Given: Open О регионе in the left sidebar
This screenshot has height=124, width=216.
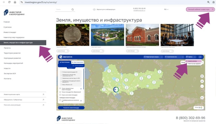Looking at the screenshot, I should click(x=7, y=27).
